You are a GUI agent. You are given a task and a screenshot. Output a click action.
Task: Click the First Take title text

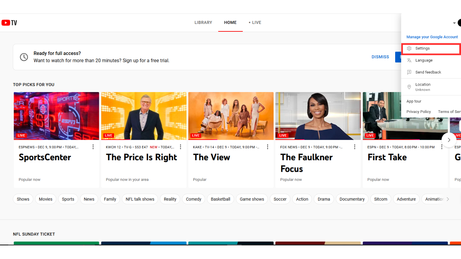pyautogui.click(x=387, y=157)
